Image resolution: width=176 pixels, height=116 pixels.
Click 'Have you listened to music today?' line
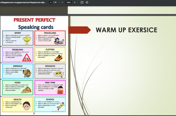[x=48, y=87]
